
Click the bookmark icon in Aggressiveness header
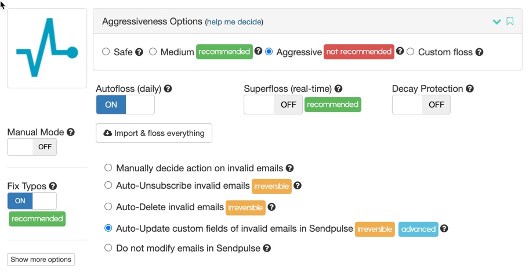tap(510, 21)
